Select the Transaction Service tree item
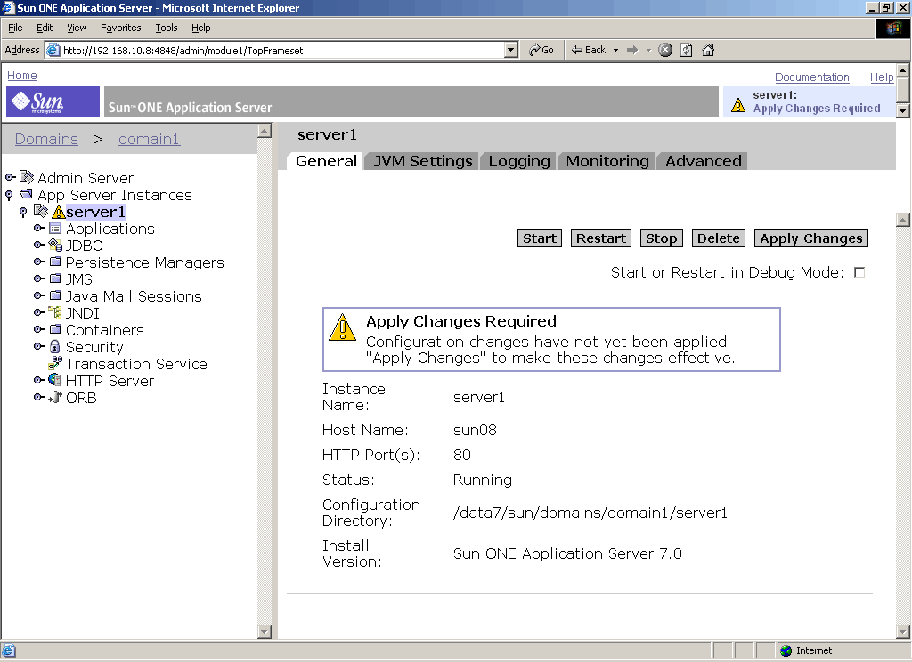Viewport: 912px width, 662px height. (x=136, y=364)
